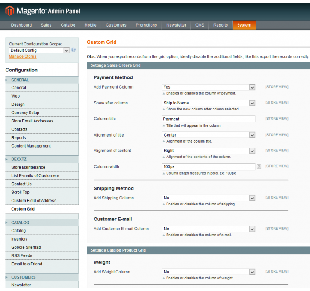Click the scope help icon beside Default Config

click(x=74, y=50)
